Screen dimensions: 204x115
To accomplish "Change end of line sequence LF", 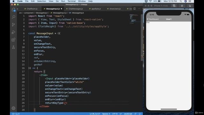I will point(120,114).
